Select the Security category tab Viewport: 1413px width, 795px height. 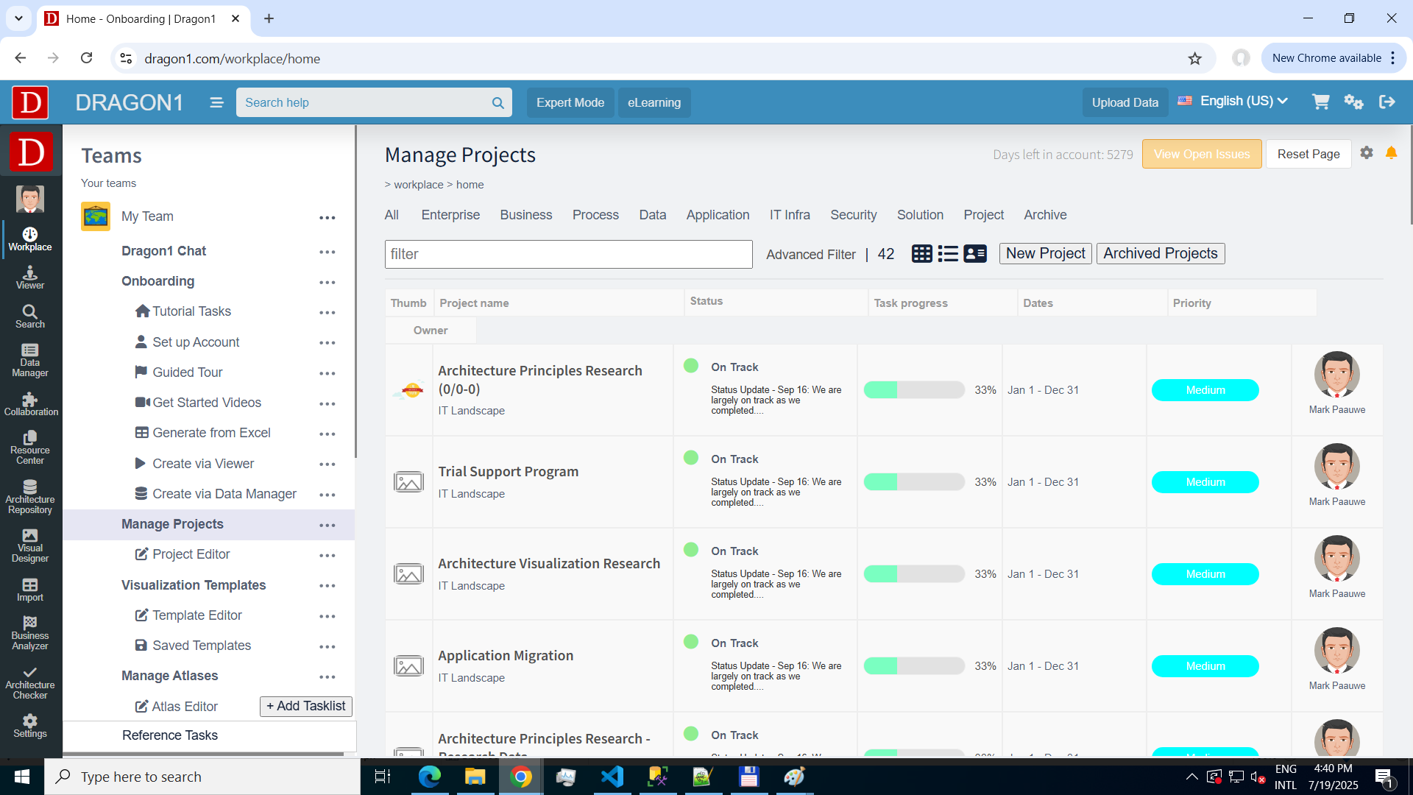point(854,215)
